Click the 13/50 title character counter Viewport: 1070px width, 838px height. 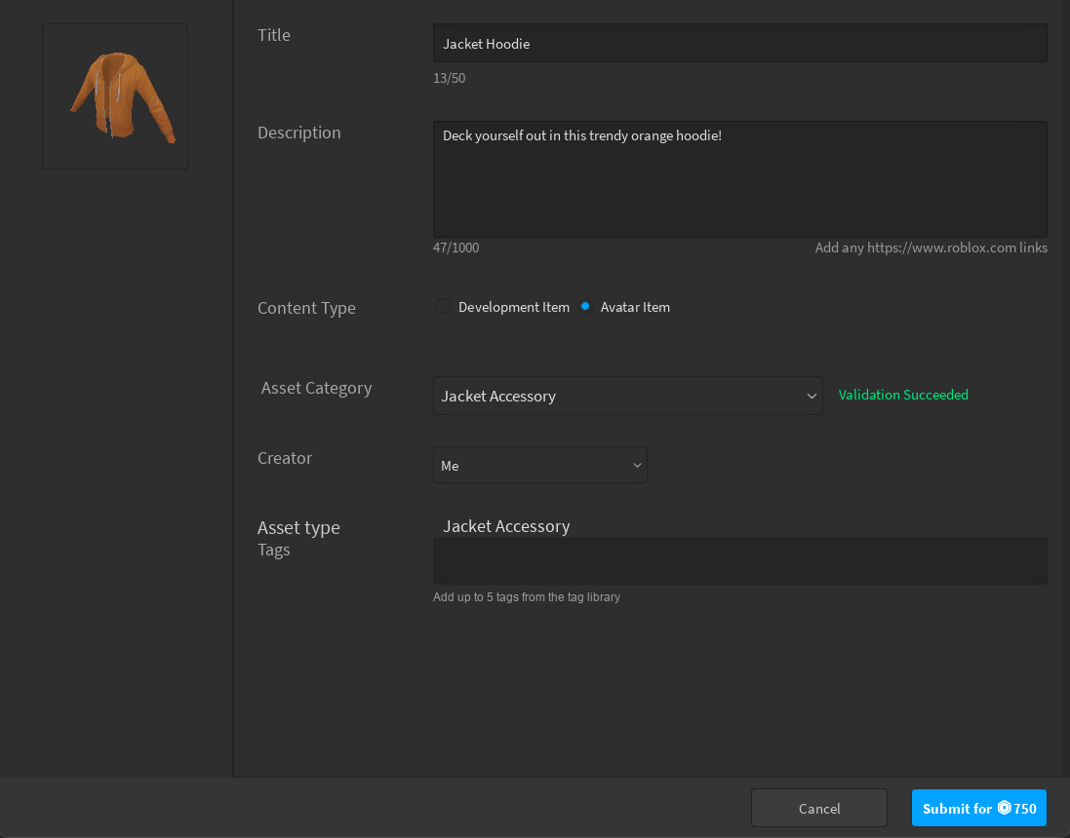(x=449, y=78)
